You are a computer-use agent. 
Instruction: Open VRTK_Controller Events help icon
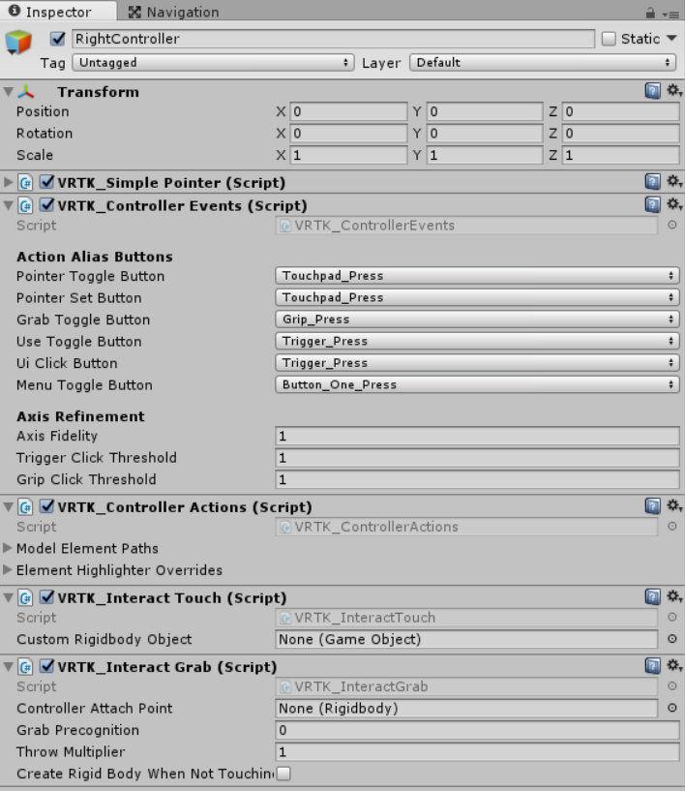click(x=652, y=205)
